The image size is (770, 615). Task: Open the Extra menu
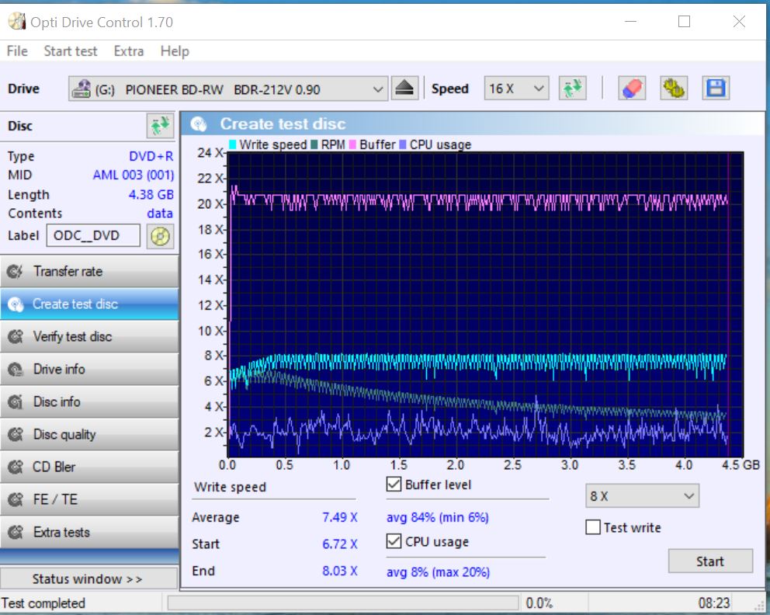[128, 51]
